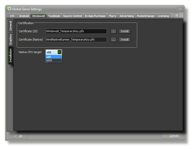The width and height of the screenshot is (190, 146).
Task: Open the In App Purchase tab
Action: [95, 16]
